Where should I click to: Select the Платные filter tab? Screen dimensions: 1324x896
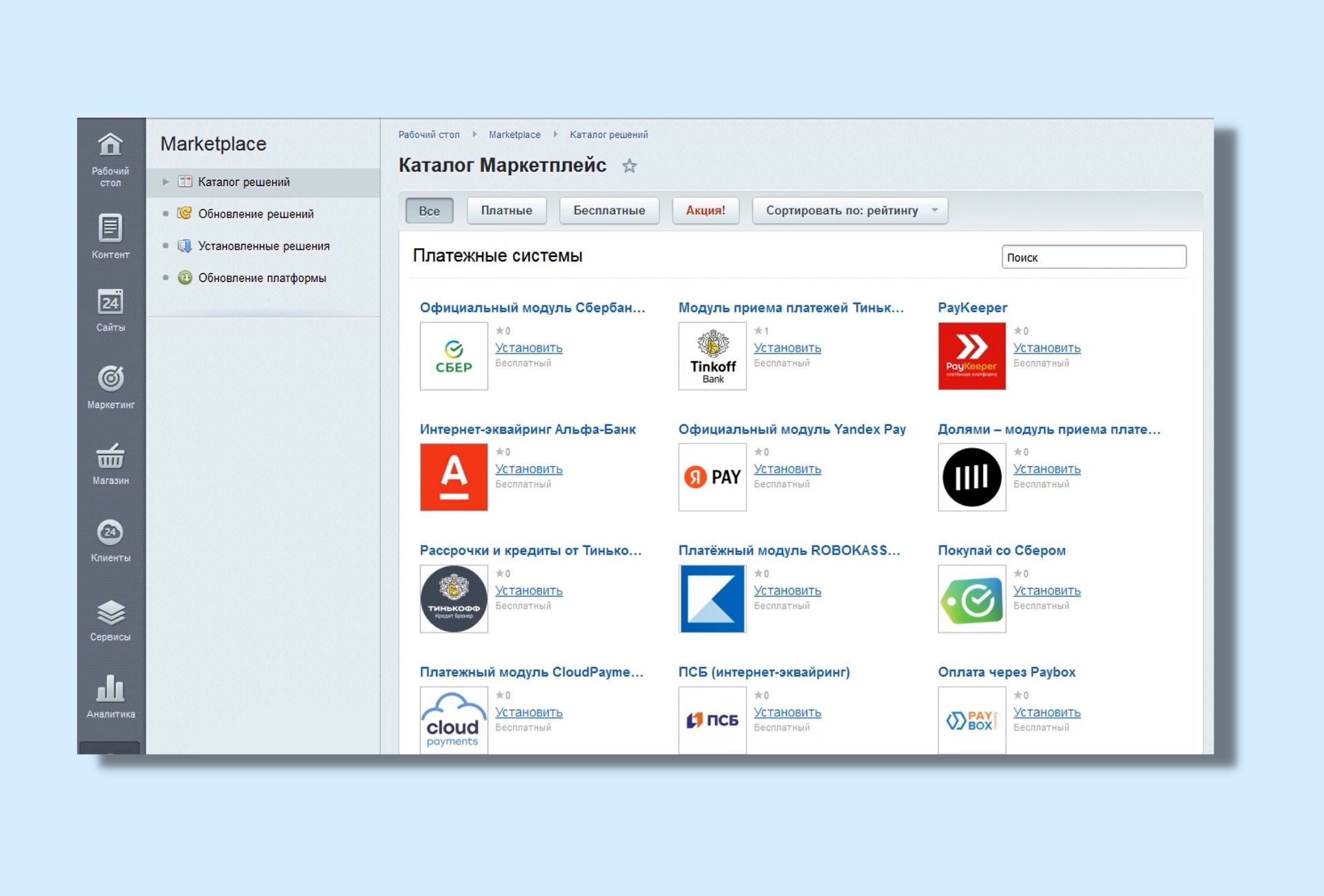[x=506, y=210]
